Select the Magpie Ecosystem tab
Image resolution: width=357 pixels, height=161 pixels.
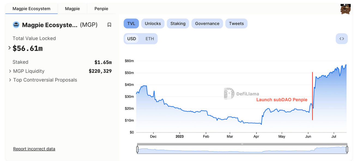point(31,8)
